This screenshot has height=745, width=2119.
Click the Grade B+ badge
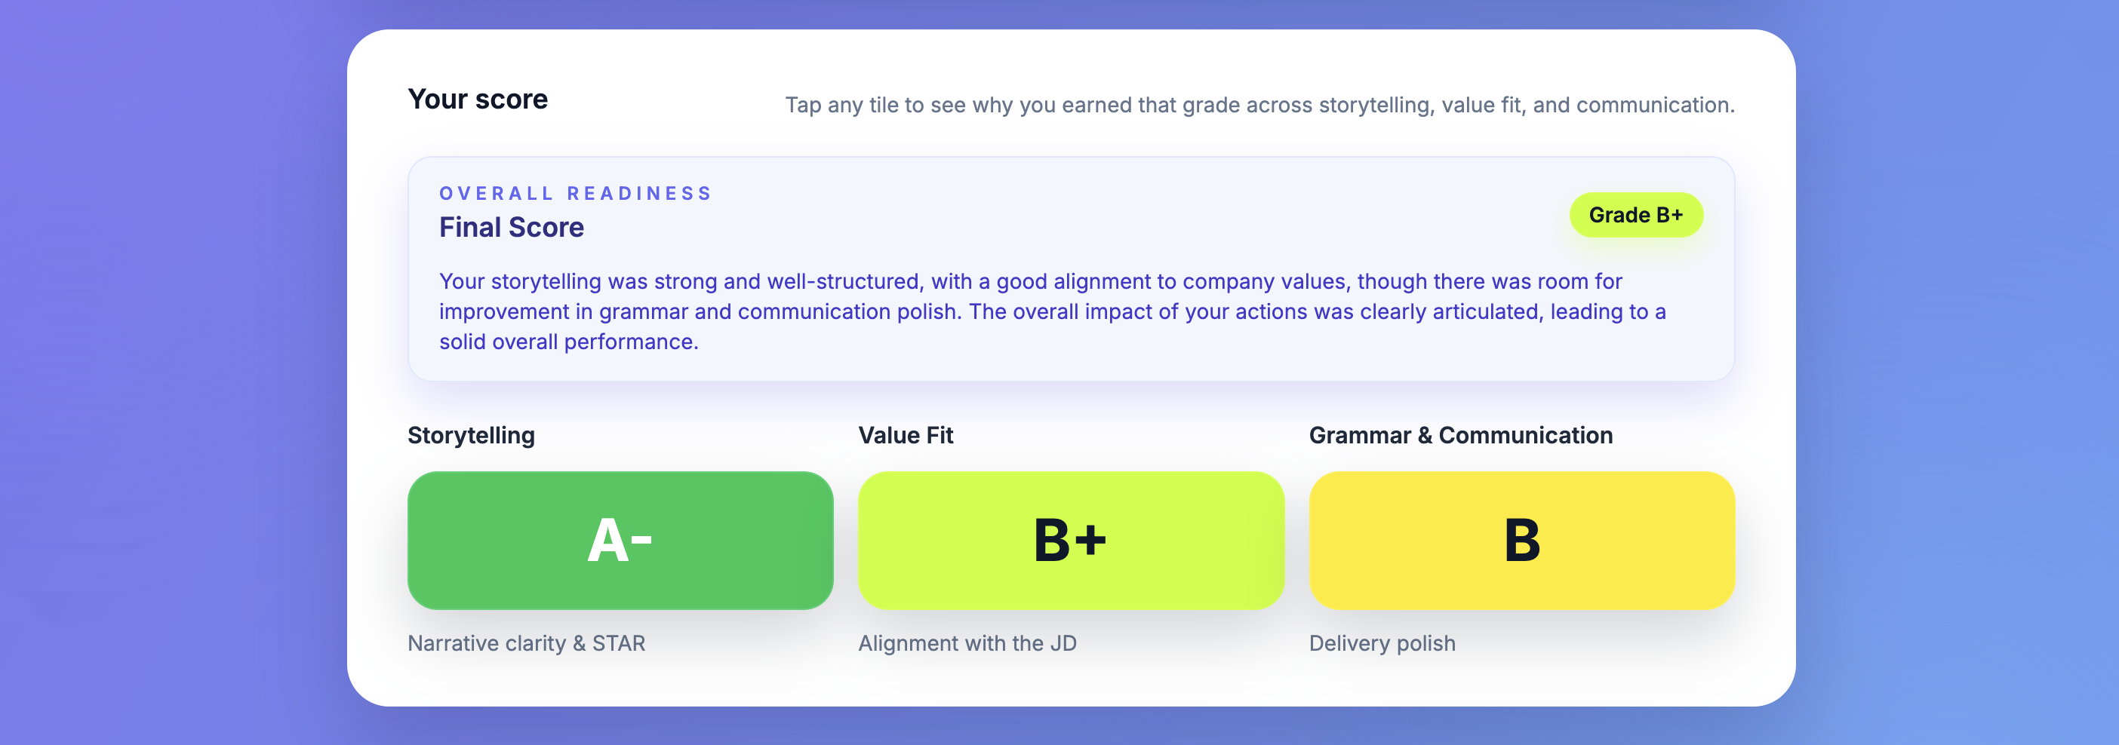click(1635, 216)
